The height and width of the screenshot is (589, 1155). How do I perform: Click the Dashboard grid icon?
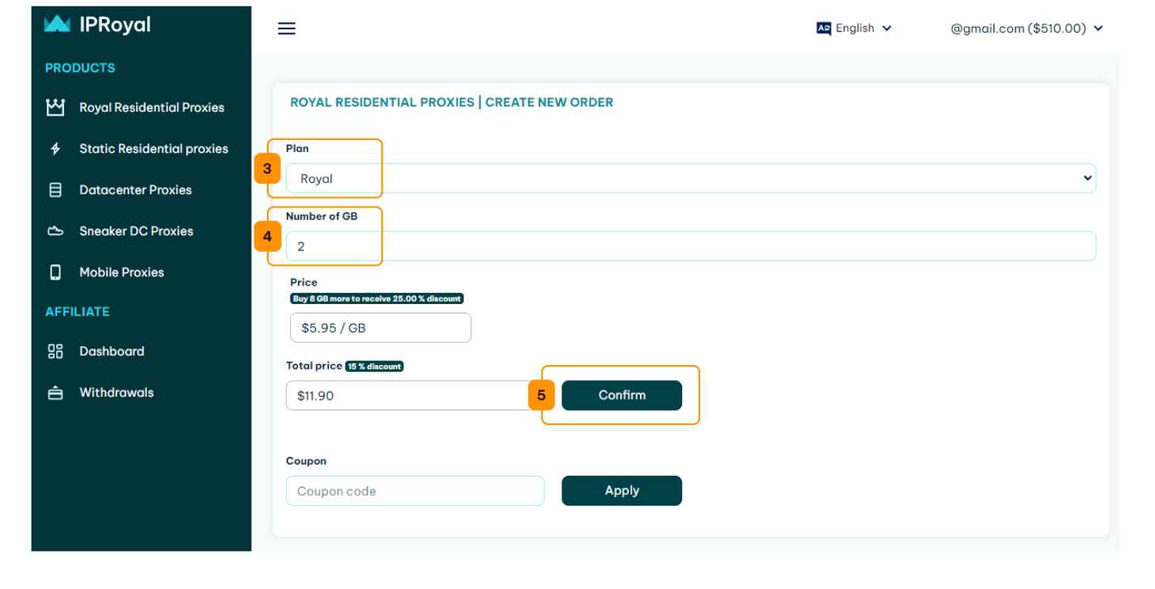[55, 351]
